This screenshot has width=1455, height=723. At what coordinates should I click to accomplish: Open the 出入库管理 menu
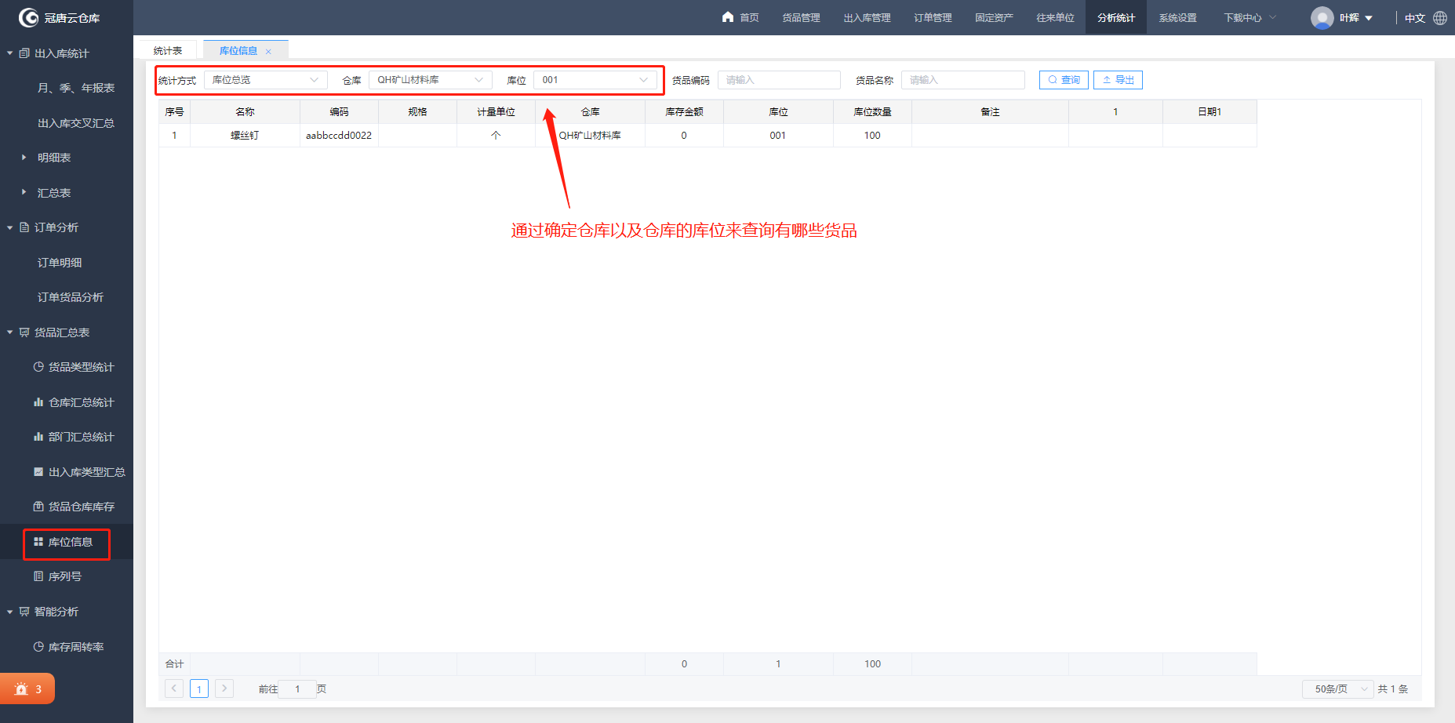pos(867,17)
